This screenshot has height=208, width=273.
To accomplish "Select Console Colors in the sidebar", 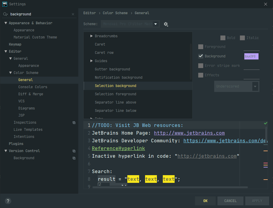I will [32, 87].
